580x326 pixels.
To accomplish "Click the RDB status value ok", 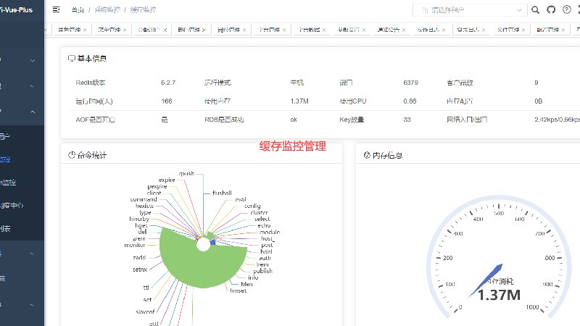I will [x=294, y=120].
